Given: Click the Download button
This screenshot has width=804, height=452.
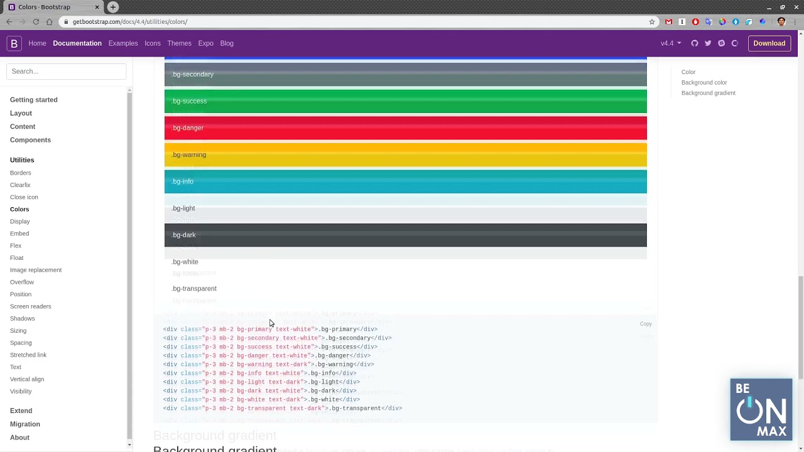Looking at the screenshot, I should [769, 43].
